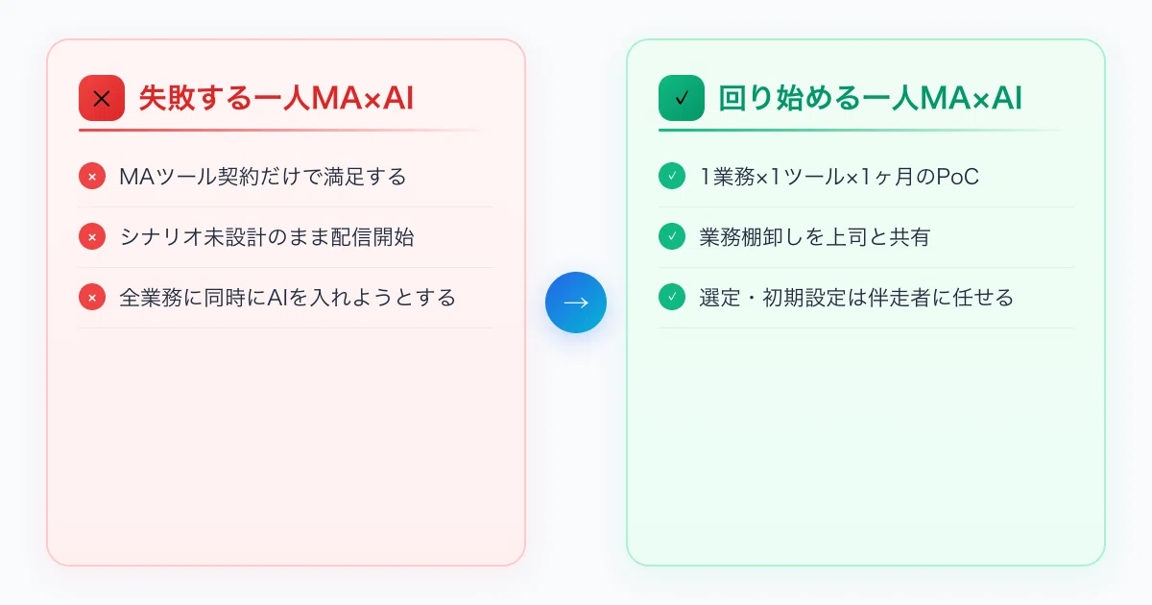1152x605 pixels.
Task: Select the text 業務棚卸しを上司と共有
Action: 815,237
